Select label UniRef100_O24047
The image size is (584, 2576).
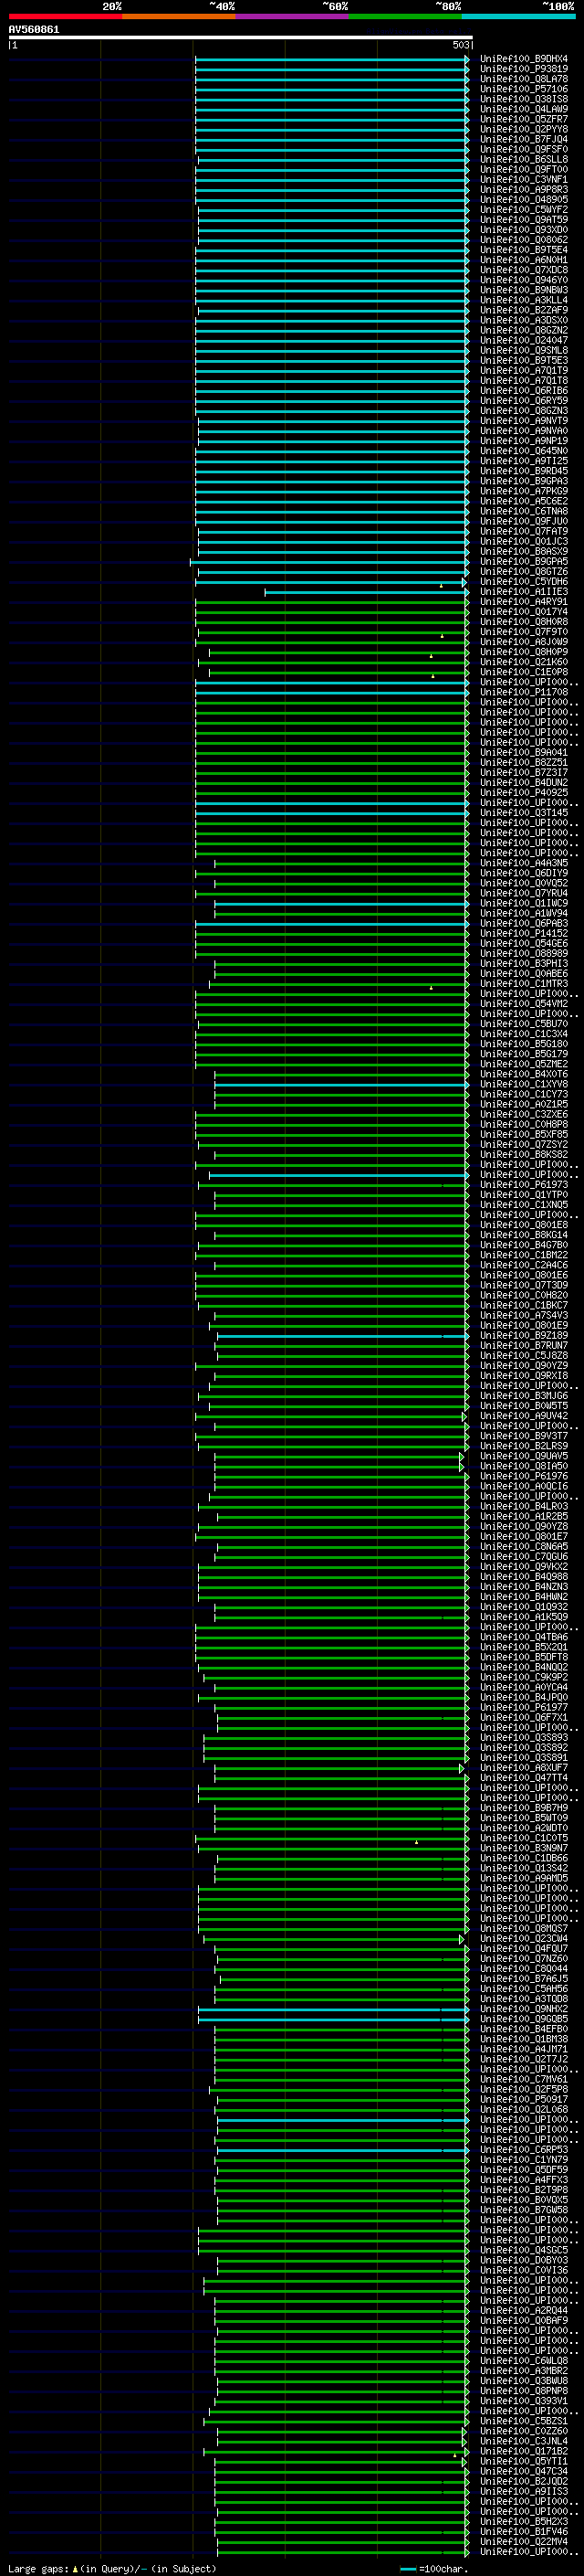[x=524, y=340]
